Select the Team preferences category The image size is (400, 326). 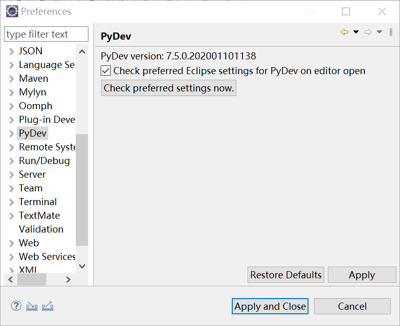click(x=30, y=188)
